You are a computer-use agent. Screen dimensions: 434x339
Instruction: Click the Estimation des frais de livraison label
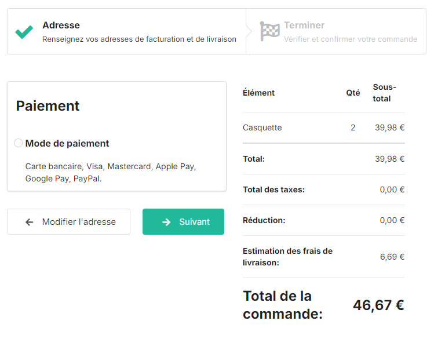tap(287, 257)
